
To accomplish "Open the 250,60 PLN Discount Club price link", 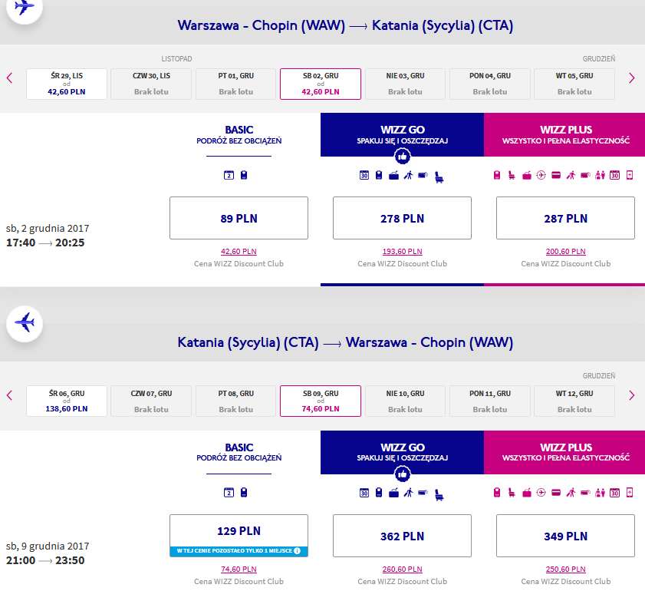I will coord(565,570).
